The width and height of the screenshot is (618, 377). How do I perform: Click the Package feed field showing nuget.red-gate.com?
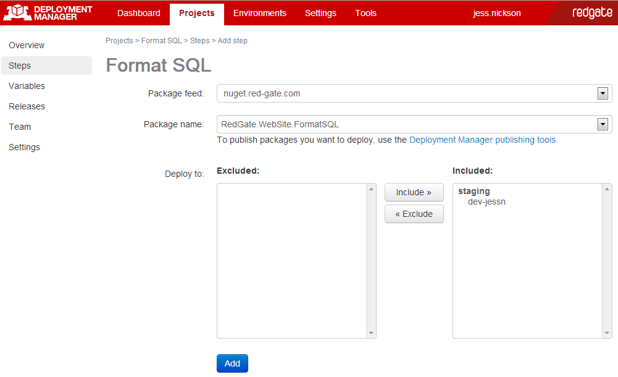414,93
